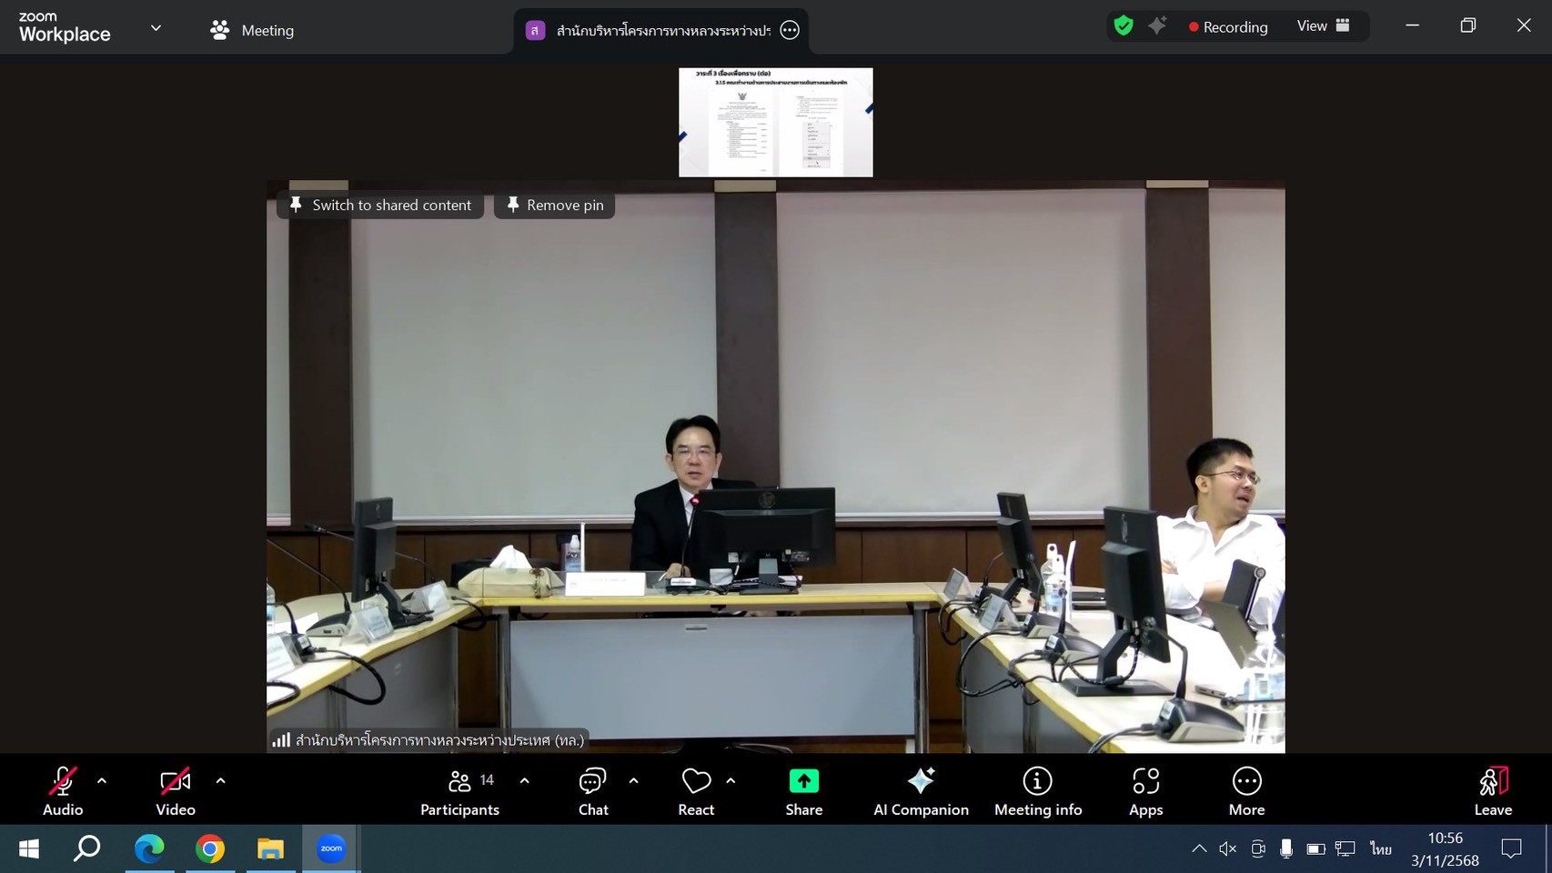Open AI Companion
Image resolution: width=1552 pixels, height=873 pixels.
coord(921,791)
